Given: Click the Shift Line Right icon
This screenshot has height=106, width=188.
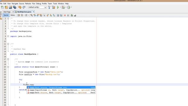Looking at the screenshot, I should pyautogui.click(x=61, y=15).
